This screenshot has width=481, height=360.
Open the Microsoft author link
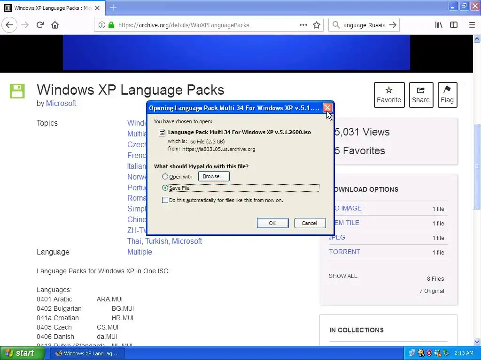tap(61, 104)
